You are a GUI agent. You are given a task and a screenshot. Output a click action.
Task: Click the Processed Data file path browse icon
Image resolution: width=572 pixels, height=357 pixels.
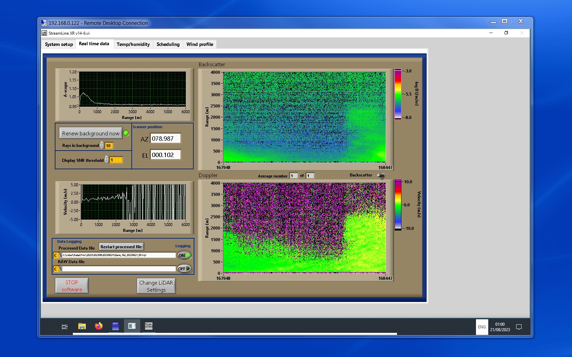click(x=61, y=255)
